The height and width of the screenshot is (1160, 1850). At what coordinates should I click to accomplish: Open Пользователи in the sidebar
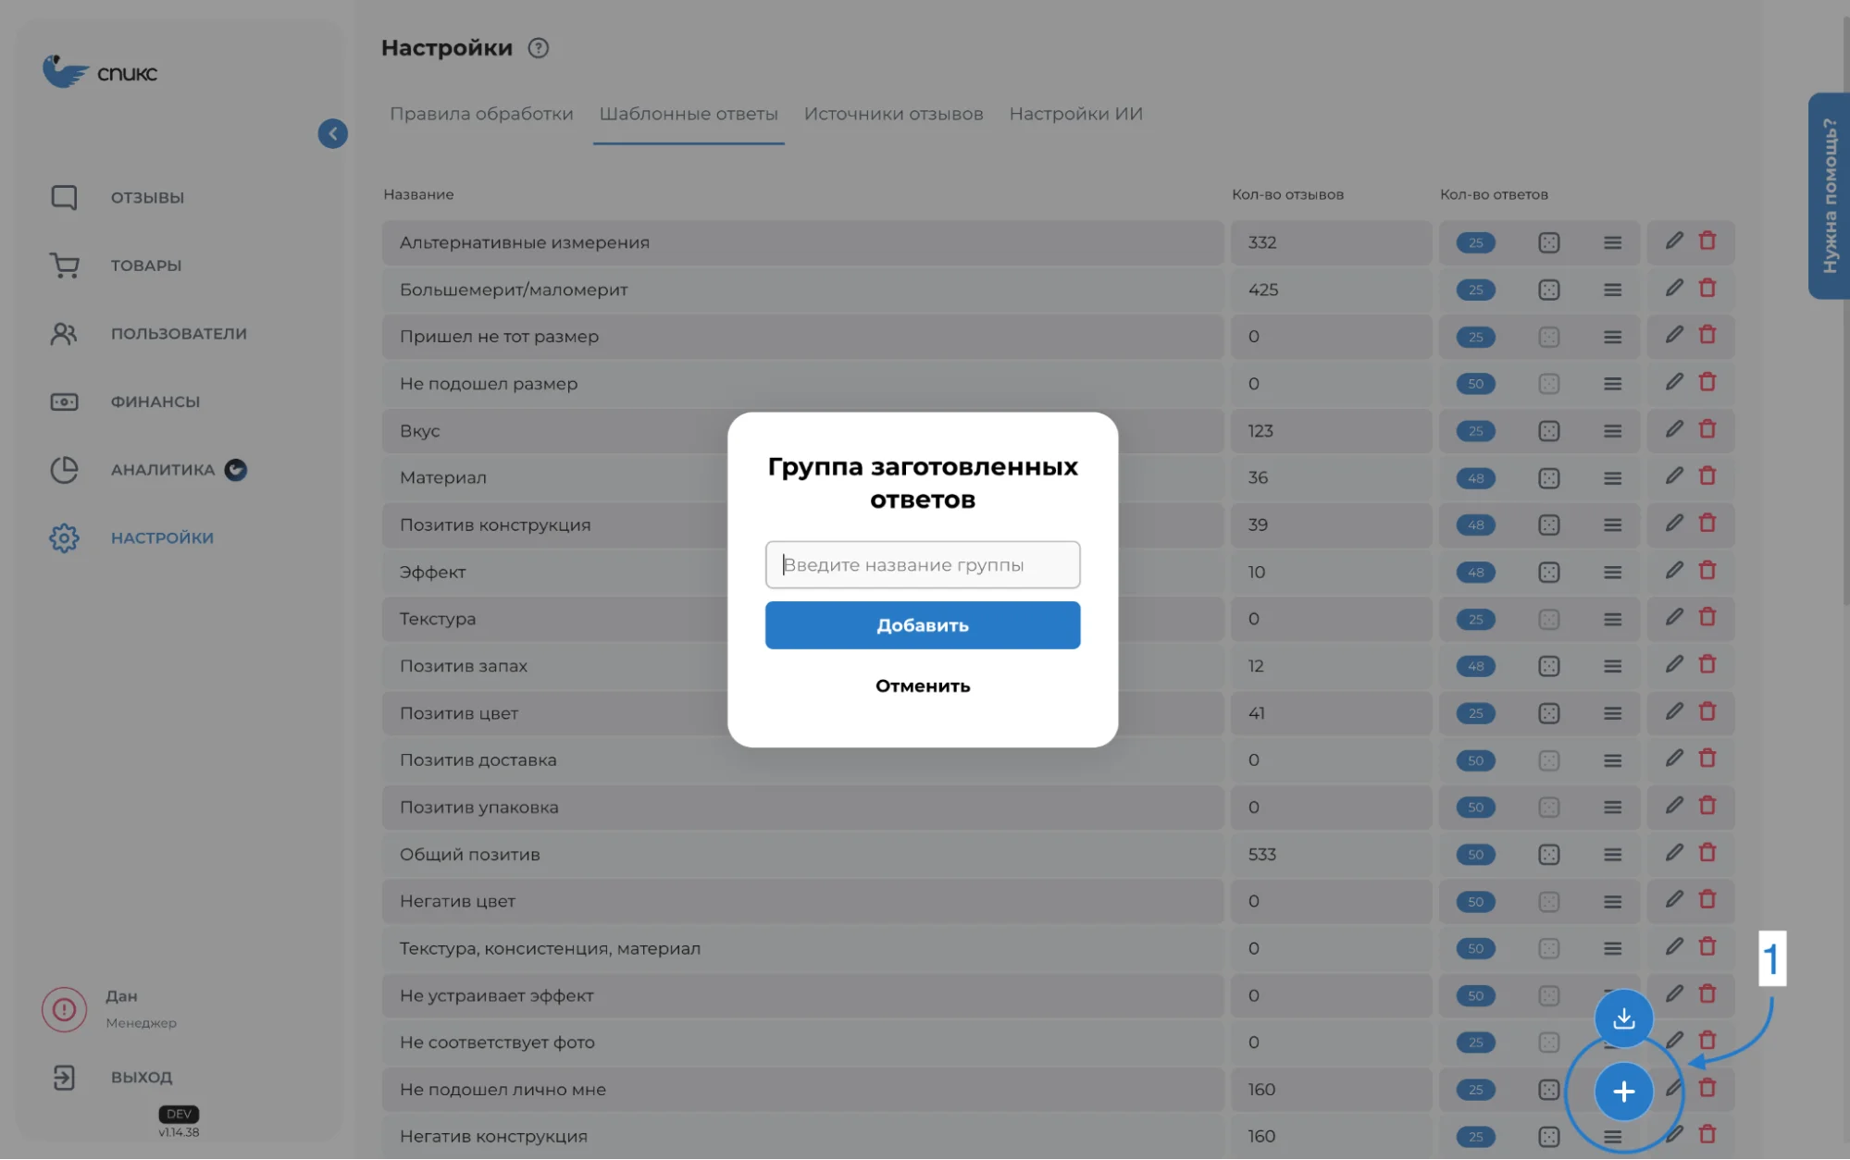pyautogui.click(x=148, y=334)
